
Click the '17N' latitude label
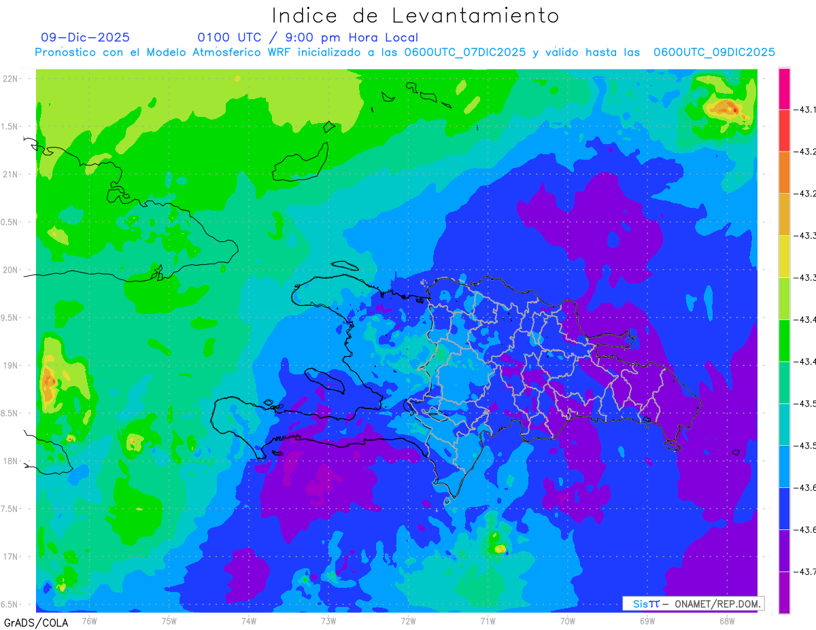point(10,557)
